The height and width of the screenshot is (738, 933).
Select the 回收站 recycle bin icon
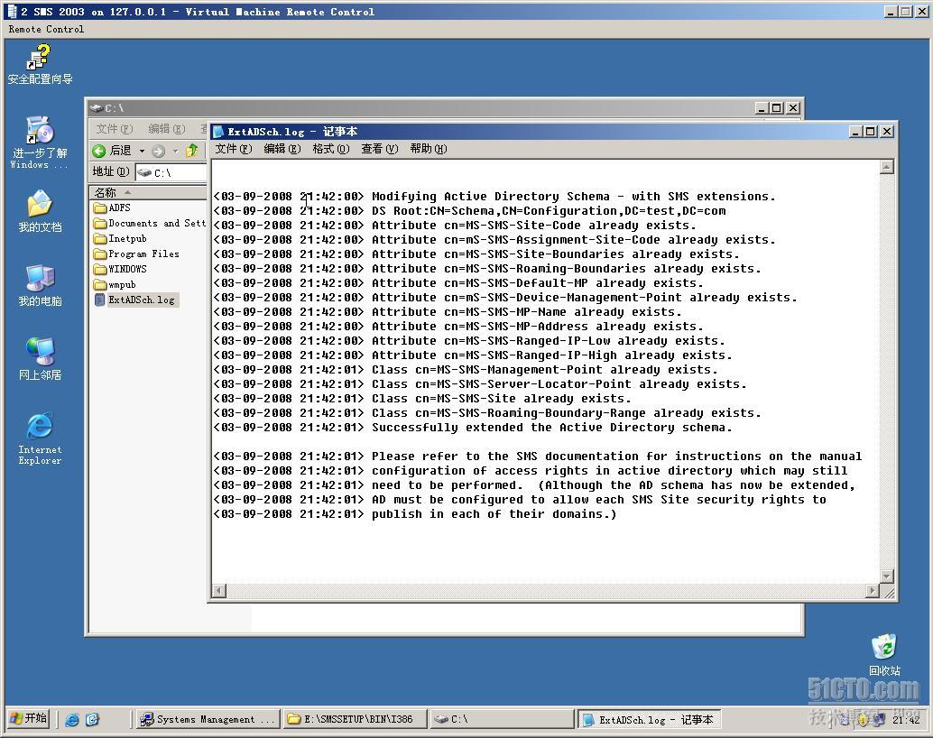[x=884, y=655]
